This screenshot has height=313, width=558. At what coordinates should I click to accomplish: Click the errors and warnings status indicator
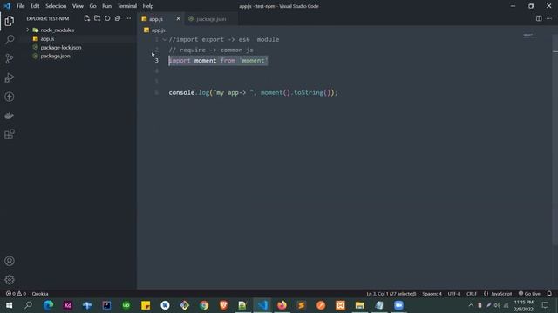click(16, 294)
